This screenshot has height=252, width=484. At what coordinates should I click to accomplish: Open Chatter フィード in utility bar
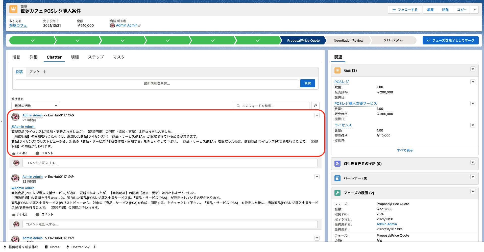(81, 247)
